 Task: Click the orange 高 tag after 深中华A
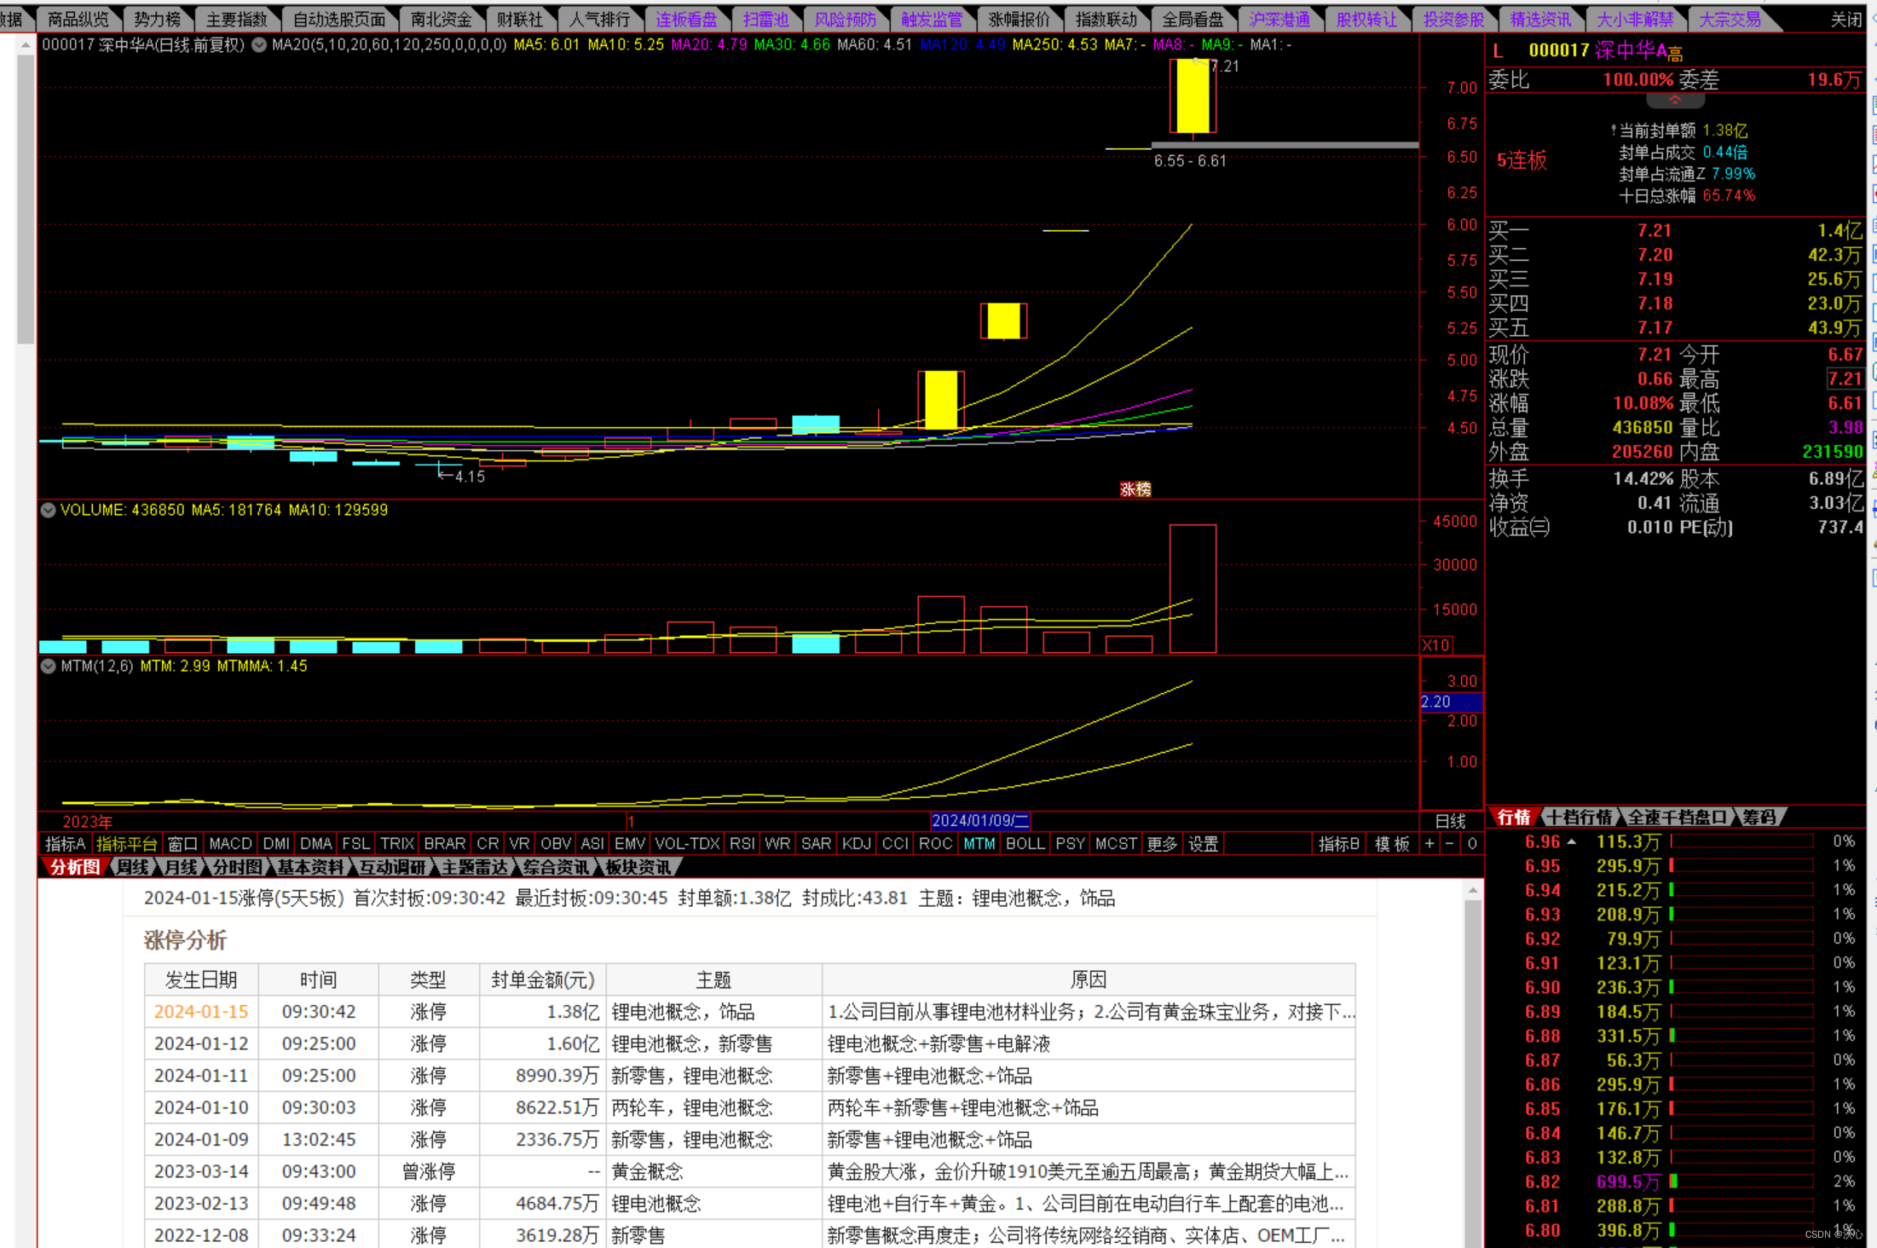[x=1675, y=55]
